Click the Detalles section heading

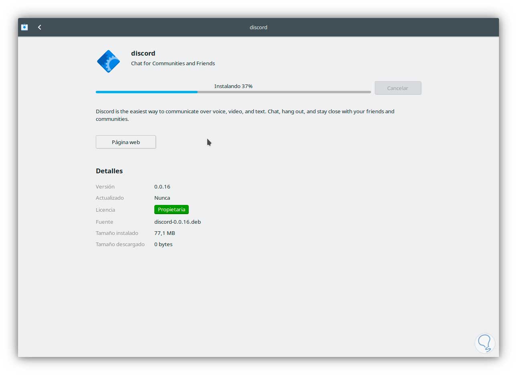point(109,171)
